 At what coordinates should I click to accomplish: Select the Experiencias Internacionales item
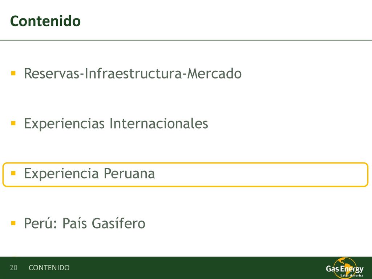click(x=116, y=124)
